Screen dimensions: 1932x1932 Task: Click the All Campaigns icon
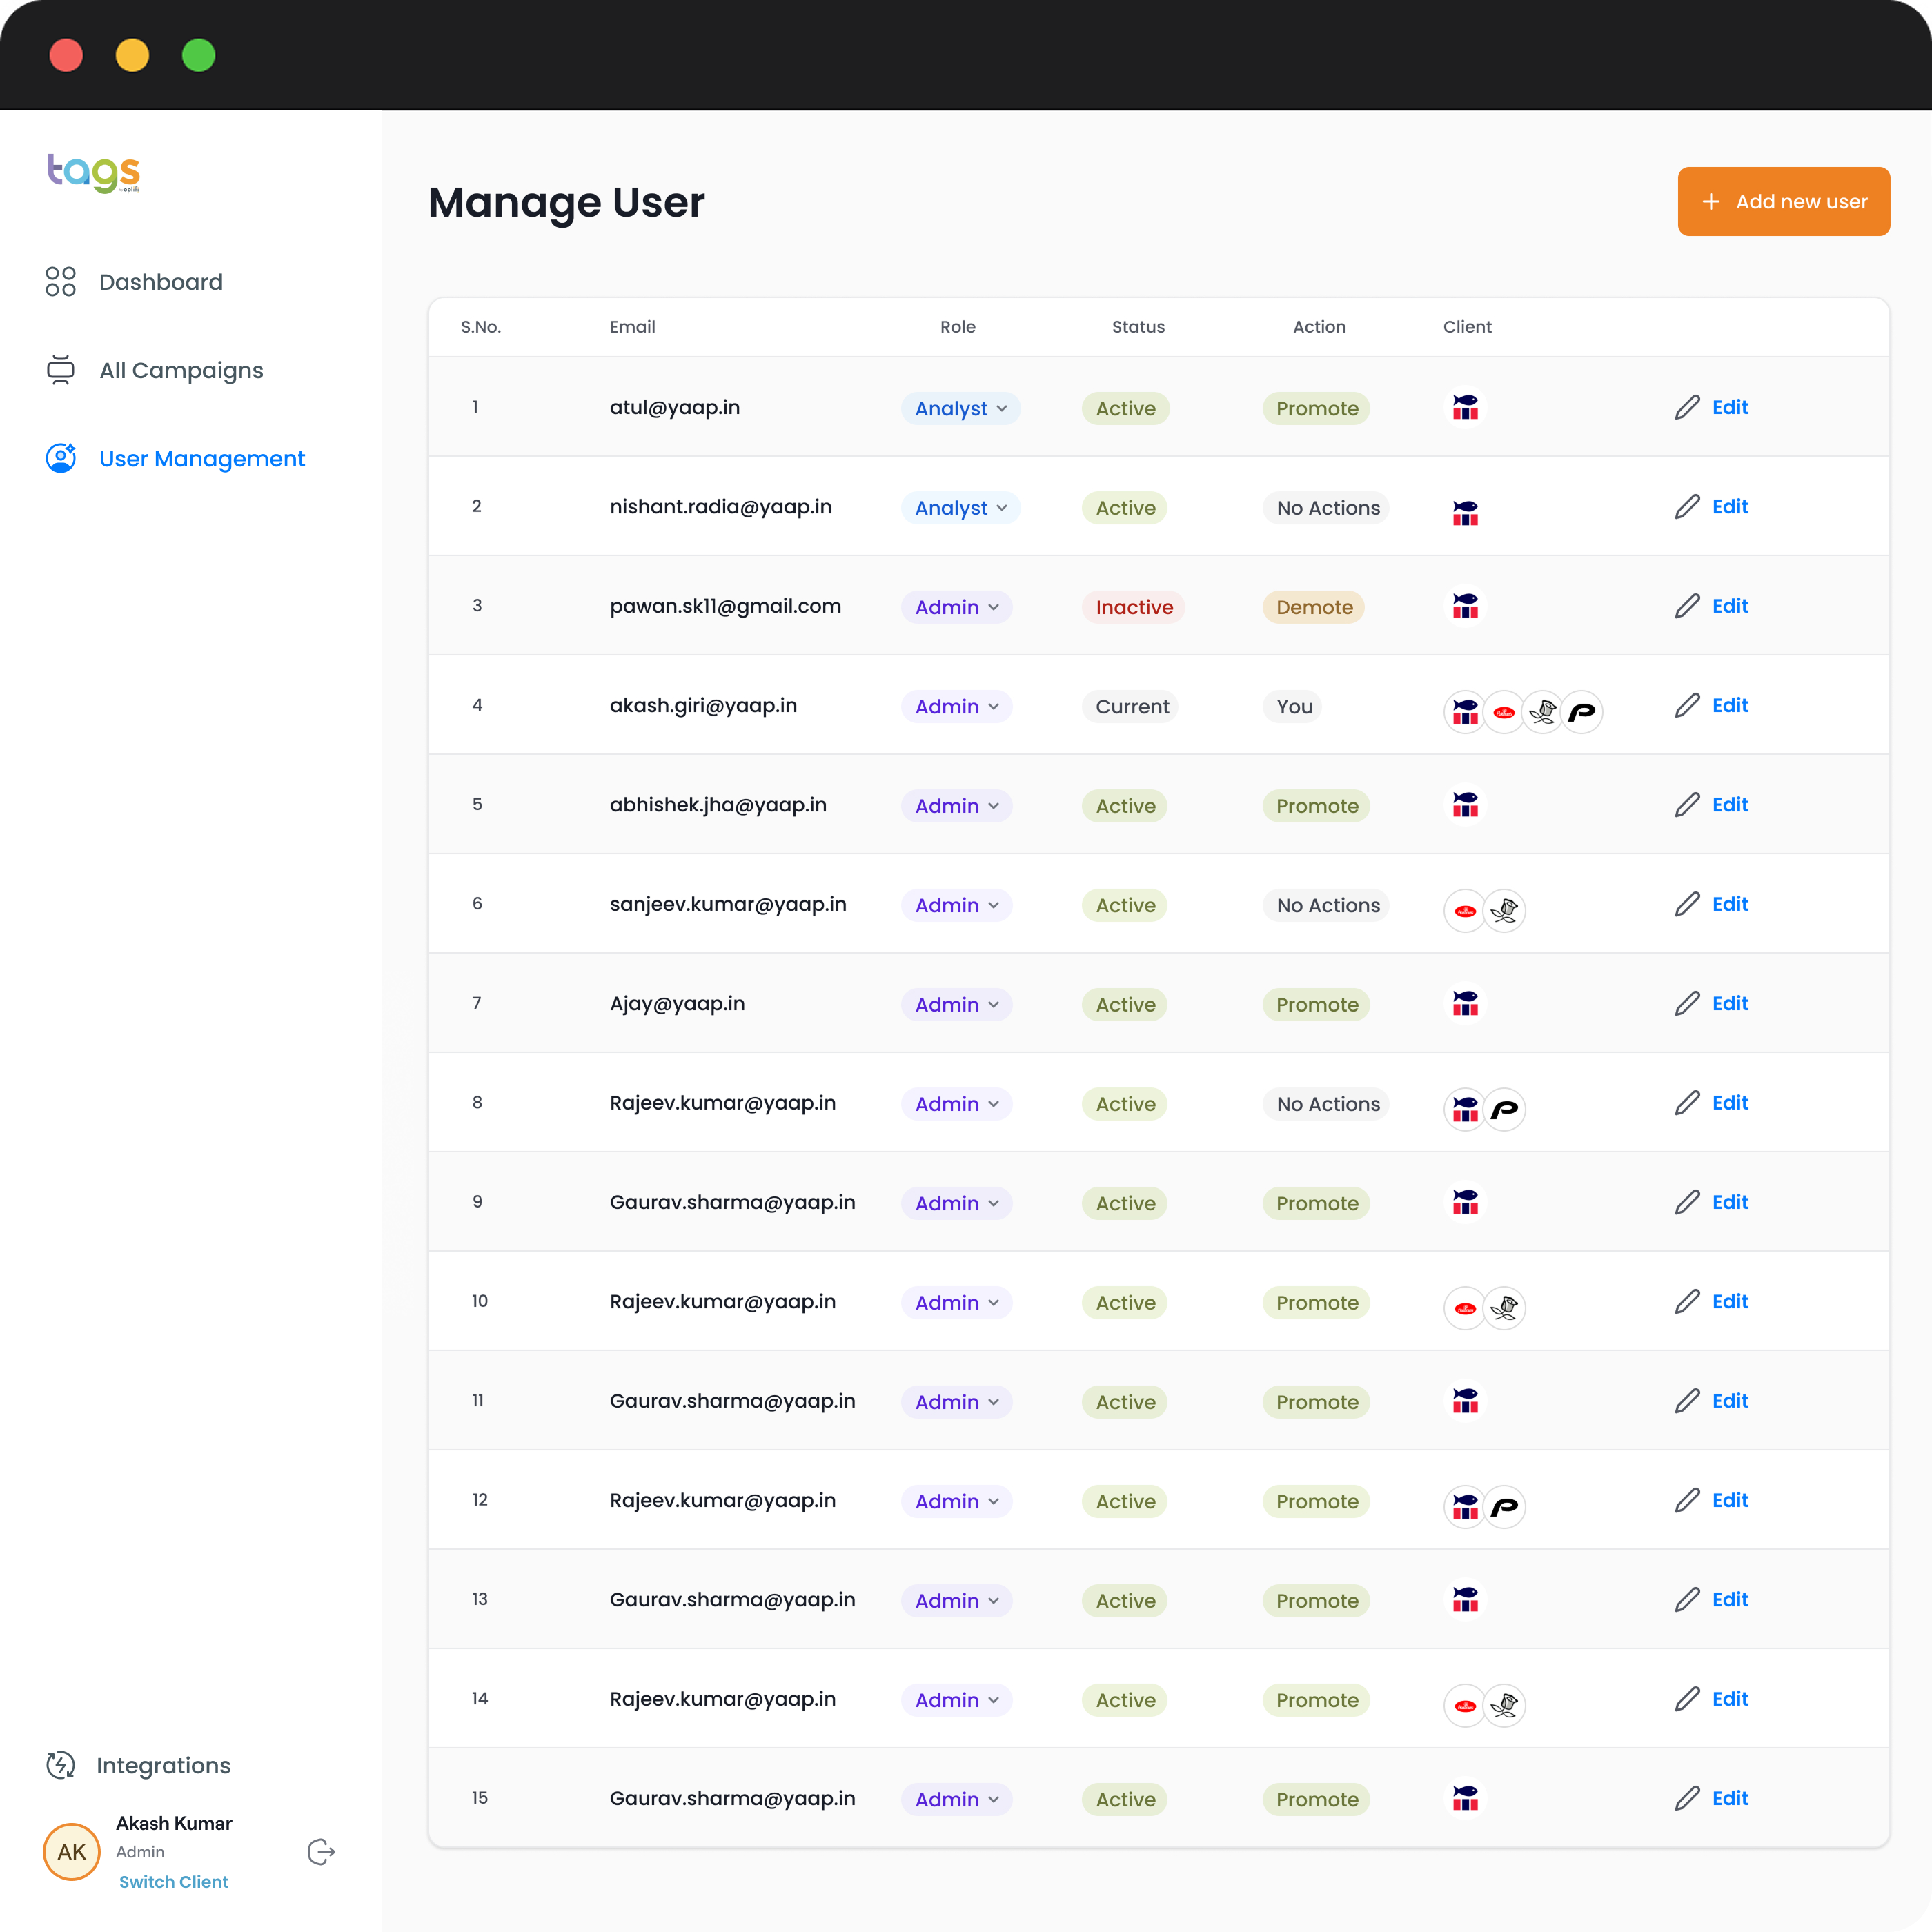61,370
